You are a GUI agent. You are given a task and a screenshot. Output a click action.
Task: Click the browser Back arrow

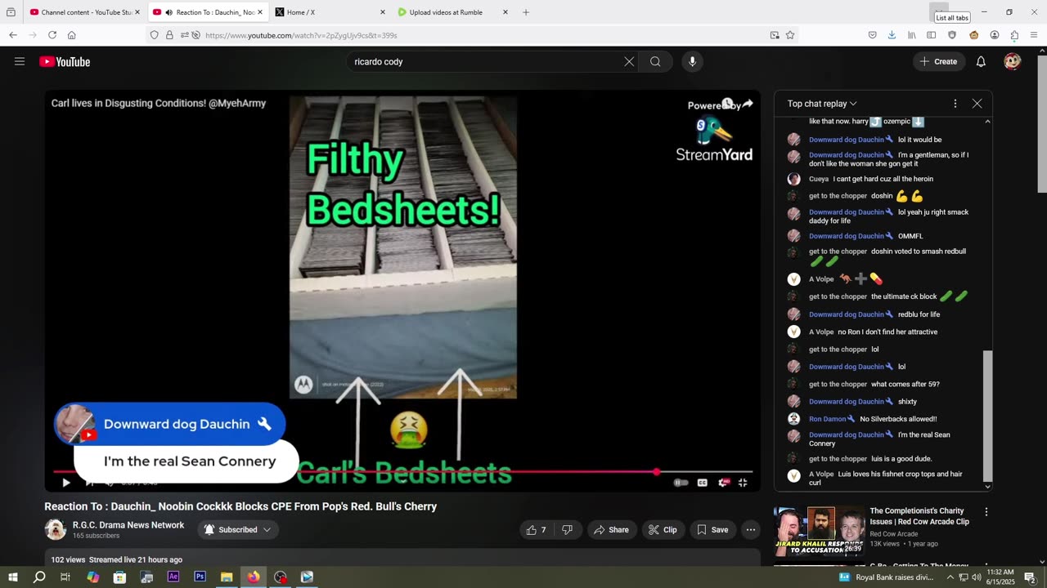pos(13,35)
